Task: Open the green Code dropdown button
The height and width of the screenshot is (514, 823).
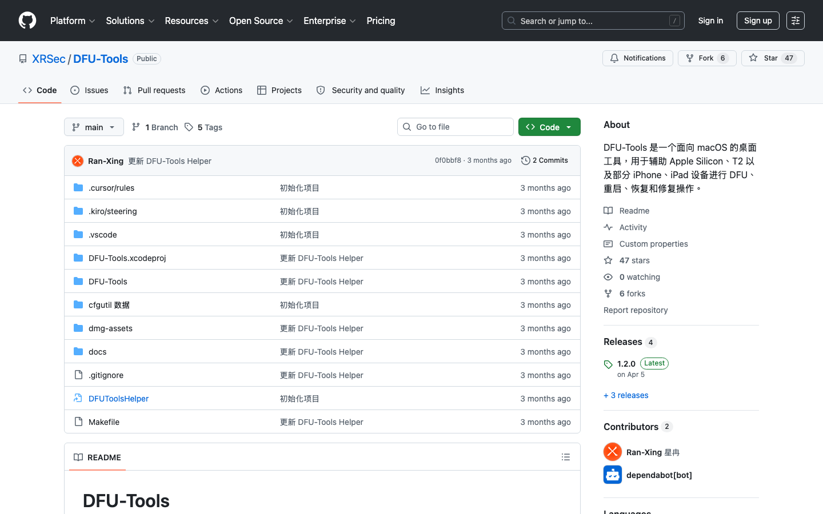Action: tap(549, 127)
